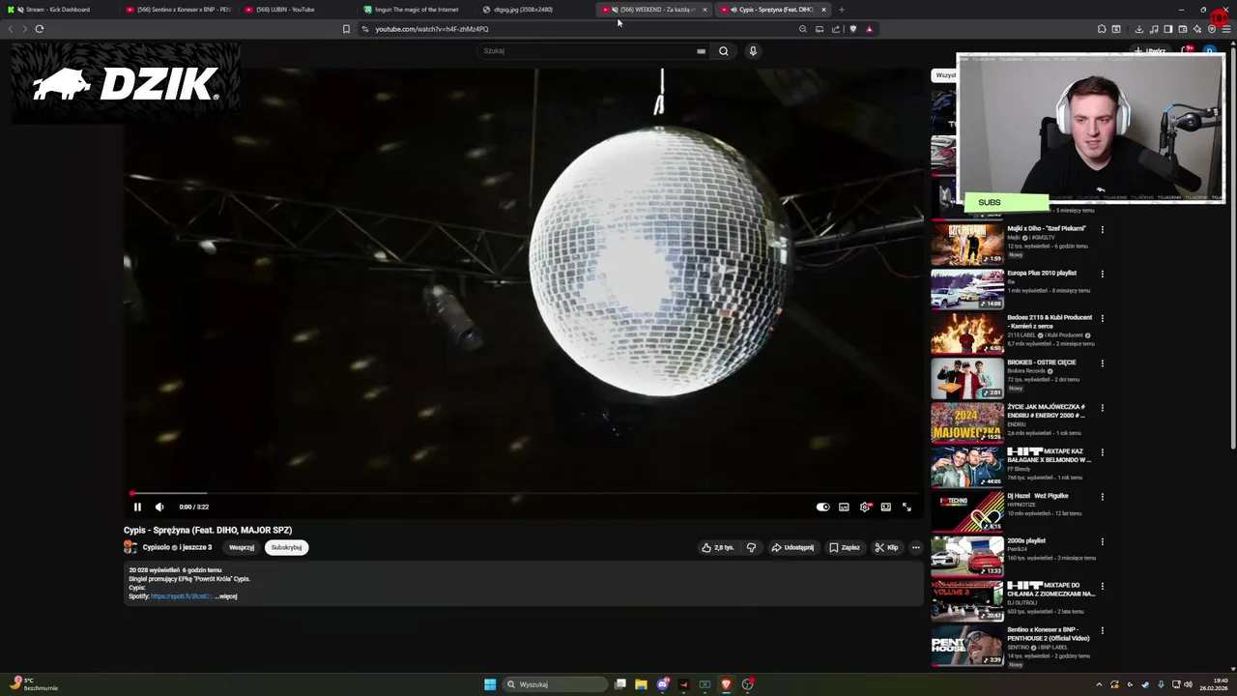Image resolution: width=1237 pixels, height=696 pixels.
Task: Go fullscreen with the player's fullscreen icon
Action: 906,507
